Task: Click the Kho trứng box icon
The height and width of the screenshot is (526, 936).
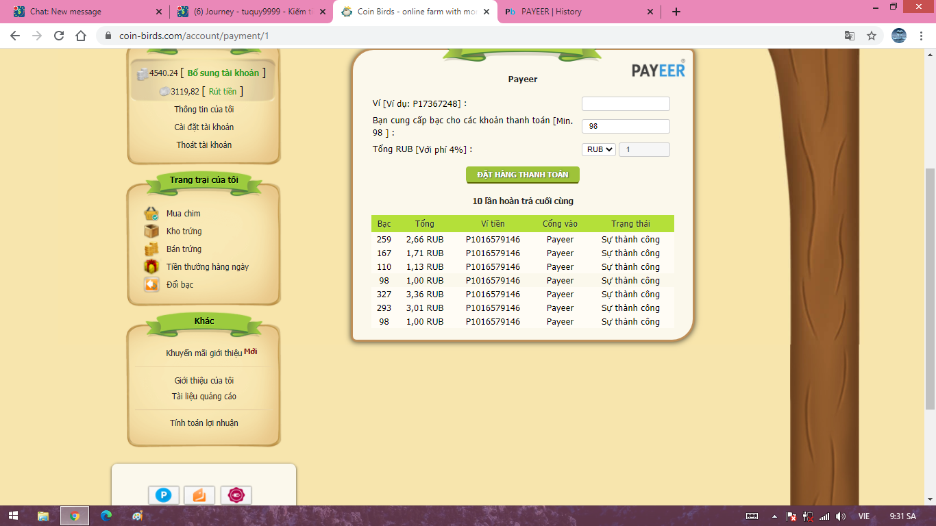Action: coord(151,231)
